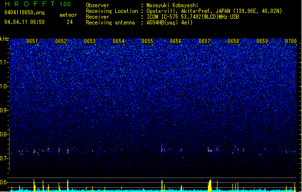The image size is (302, 192).
Task: Click the 0700 time axis label
Action: coord(291,41)
